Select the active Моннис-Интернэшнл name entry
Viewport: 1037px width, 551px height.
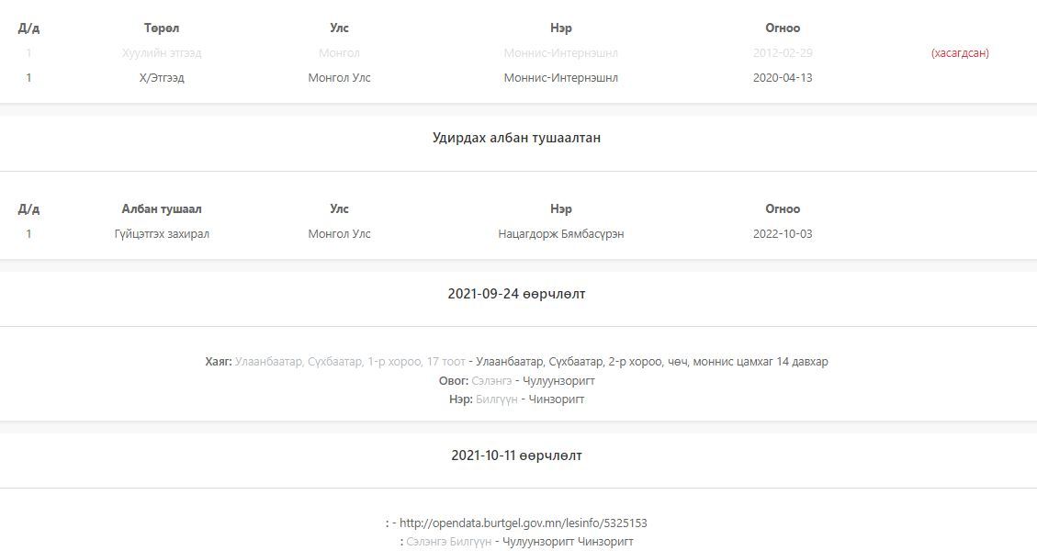pyautogui.click(x=561, y=77)
